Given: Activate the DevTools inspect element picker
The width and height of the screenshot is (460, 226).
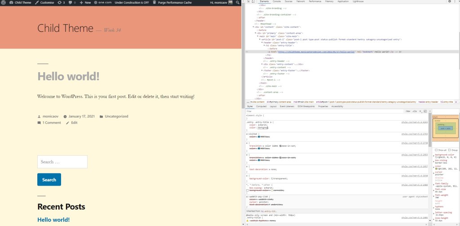Looking at the screenshot, I should point(247,2).
